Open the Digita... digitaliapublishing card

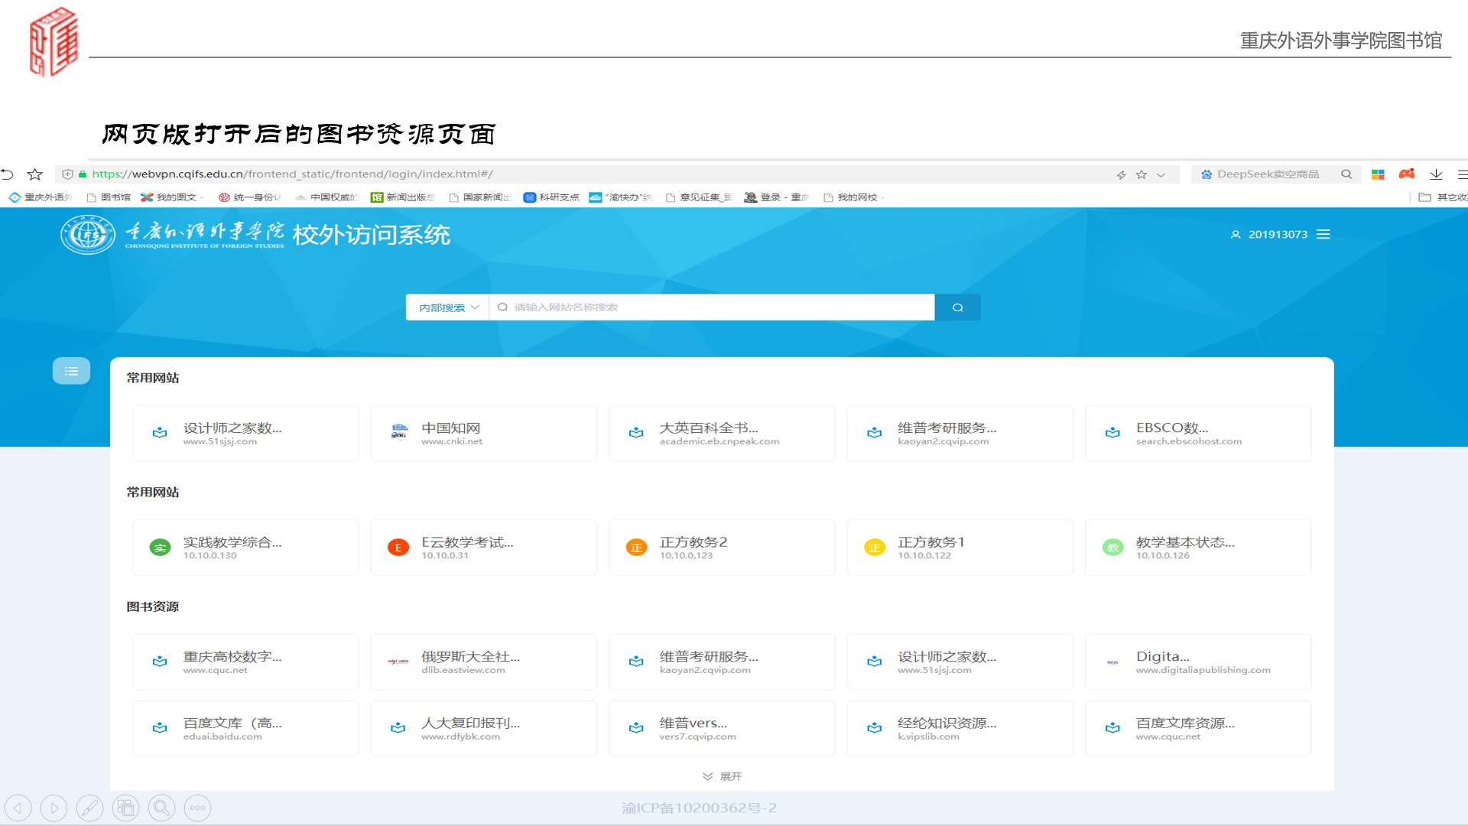click(x=1198, y=662)
